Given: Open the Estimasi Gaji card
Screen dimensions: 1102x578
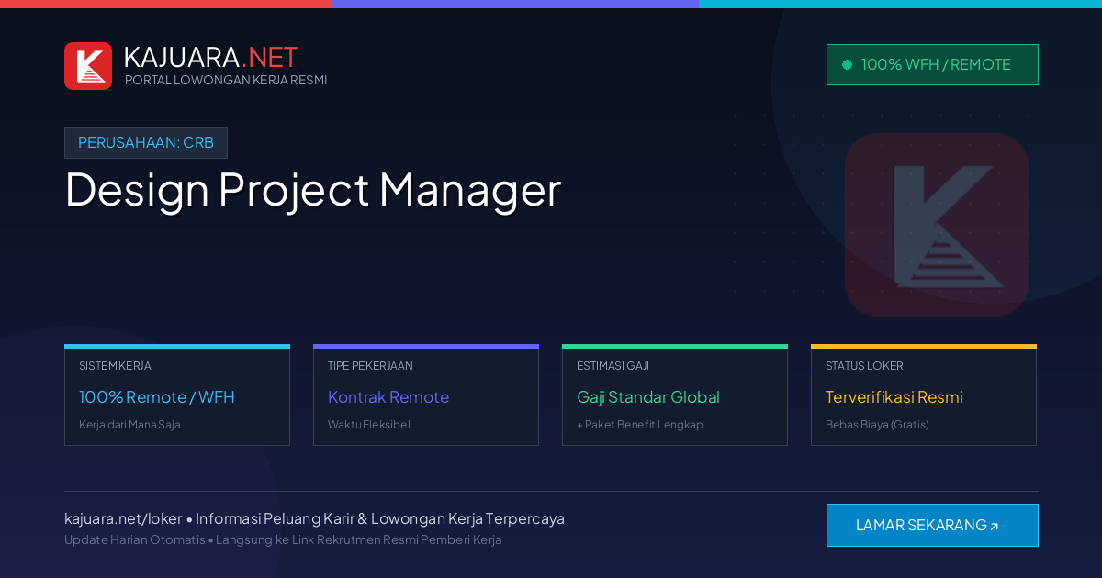Looking at the screenshot, I should click(x=675, y=395).
